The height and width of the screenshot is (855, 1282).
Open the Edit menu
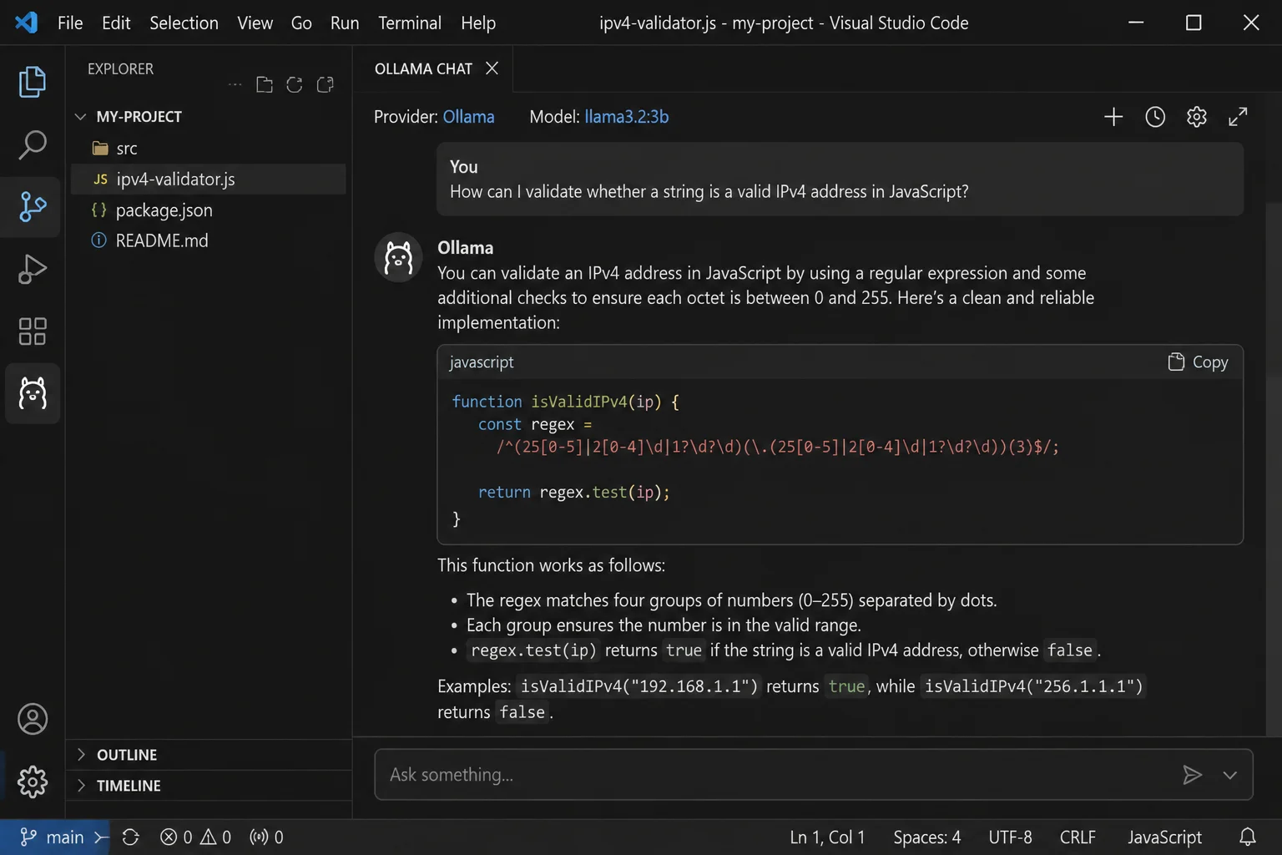116,23
